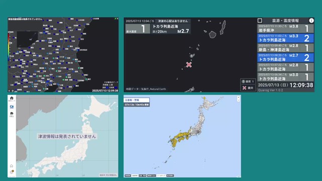The height and width of the screenshot is (181, 322).
Task: Select the 11:03 トカラ列島近海 M3.3 entry
Action: (x=285, y=38)
